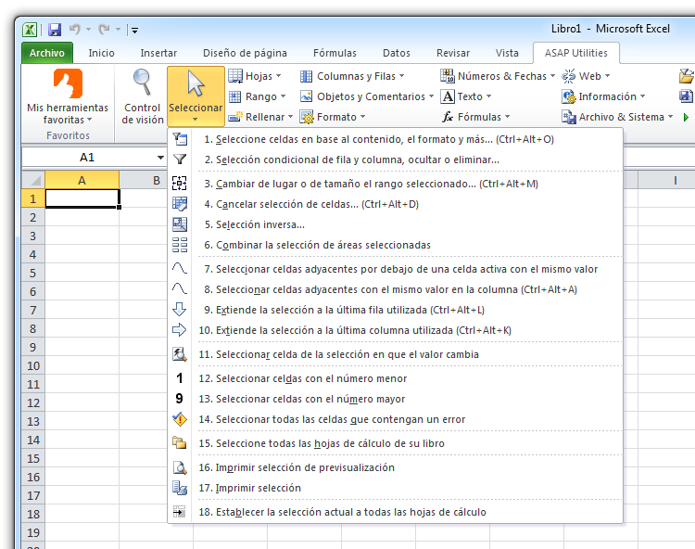This screenshot has width=695, height=549.
Task: Switch to the Revisar tab
Action: coord(452,53)
